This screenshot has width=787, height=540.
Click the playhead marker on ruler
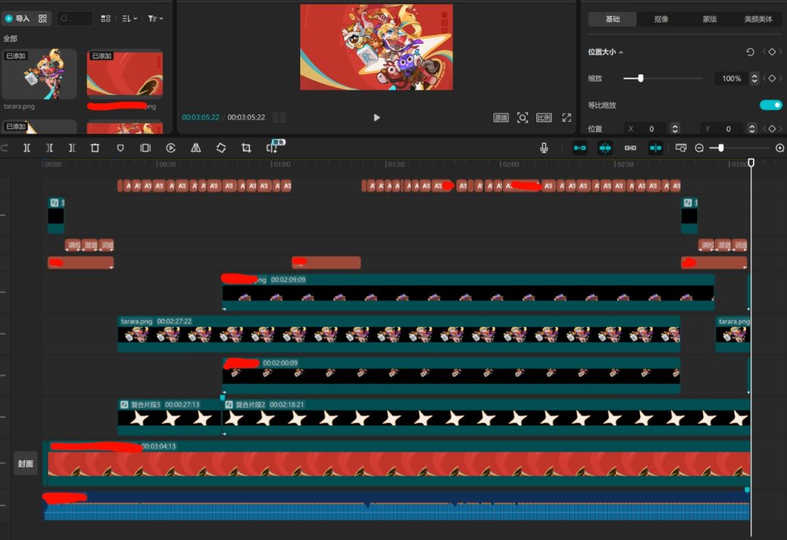pos(751,163)
